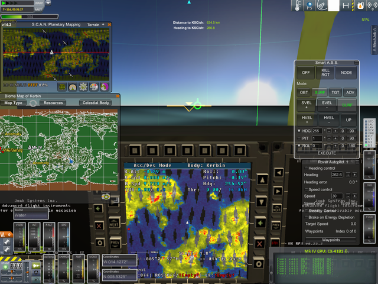Select STD in the mode list panel
This screenshot has height=284, width=378.
point(369,121)
